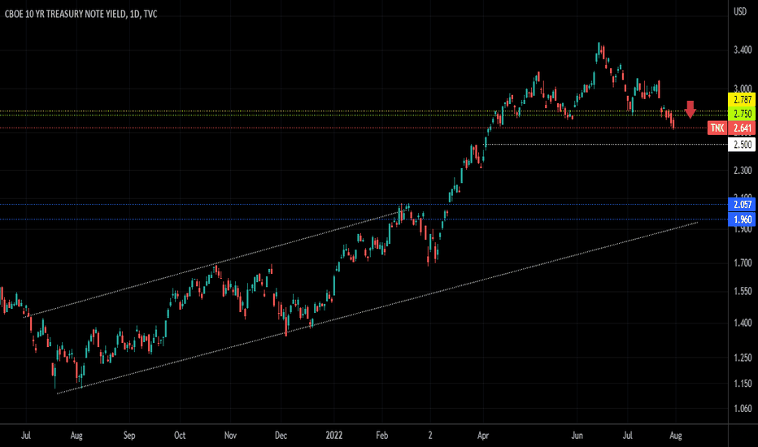
Task: Click the 1.060 price axis value
Action: [x=743, y=408]
